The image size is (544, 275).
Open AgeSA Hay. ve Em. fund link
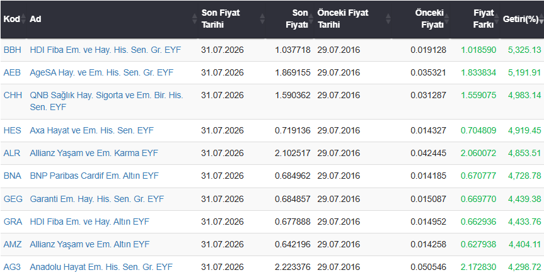point(101,73)
